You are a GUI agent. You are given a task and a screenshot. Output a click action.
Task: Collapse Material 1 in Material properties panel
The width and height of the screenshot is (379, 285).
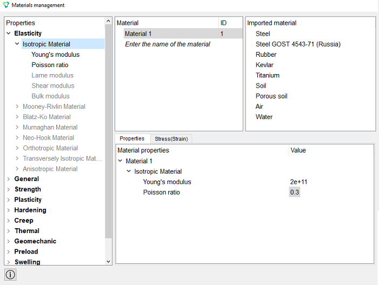pyautogui.click(x=121, y=161)
